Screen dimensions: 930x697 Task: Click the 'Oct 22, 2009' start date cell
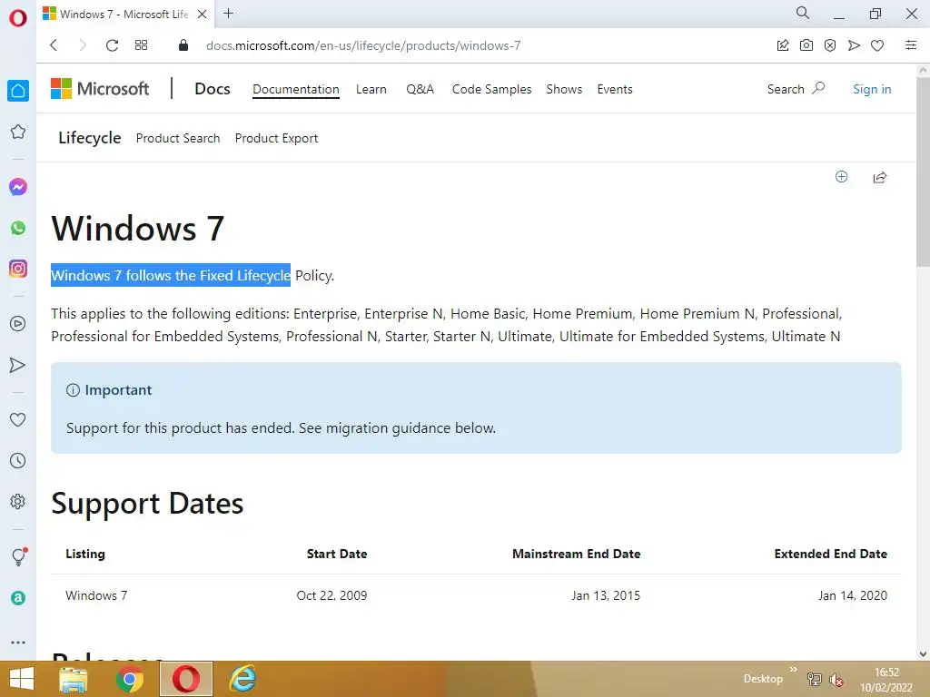coord(331,595)
